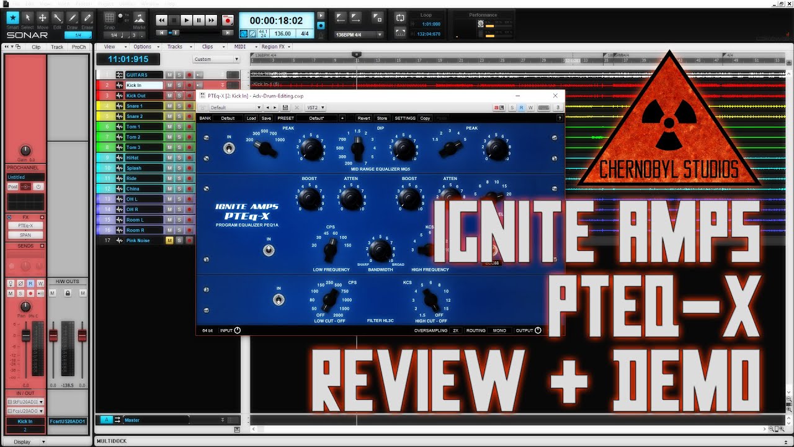Switch to the ProCh inspector tab
Viewport: 794px width, 447px height.
[x=79, y=47]
